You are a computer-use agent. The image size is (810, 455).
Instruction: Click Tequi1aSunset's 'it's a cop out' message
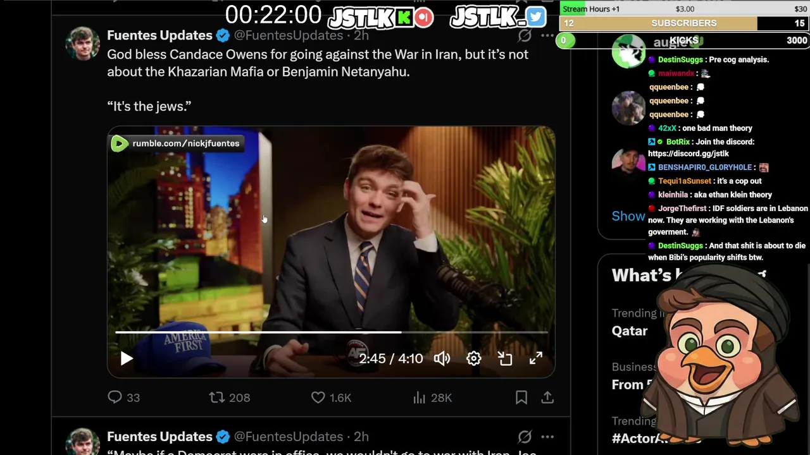705,181
